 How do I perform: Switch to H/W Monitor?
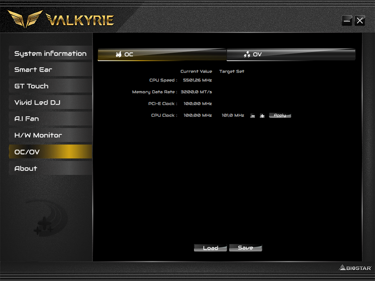[51, 135]
